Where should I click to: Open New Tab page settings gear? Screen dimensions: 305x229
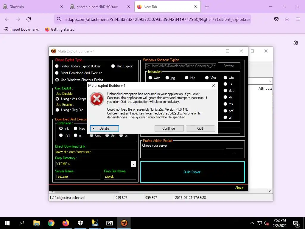click(296, 43)
